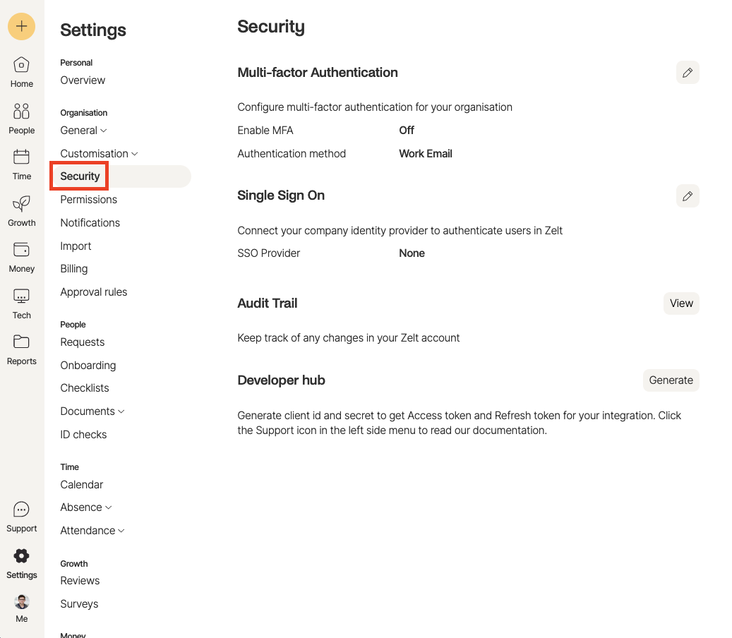Screen dimensions: 732x638
Task: Edit Single Sign On settings pencil
Action: [x=688, y=196]
